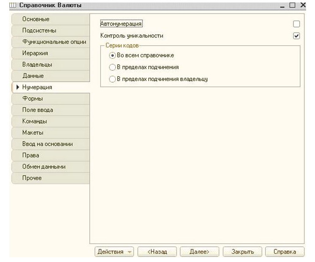Screen dimensions: 315x262
Task: Click the Далее button
Action: [x=199, y=251]
